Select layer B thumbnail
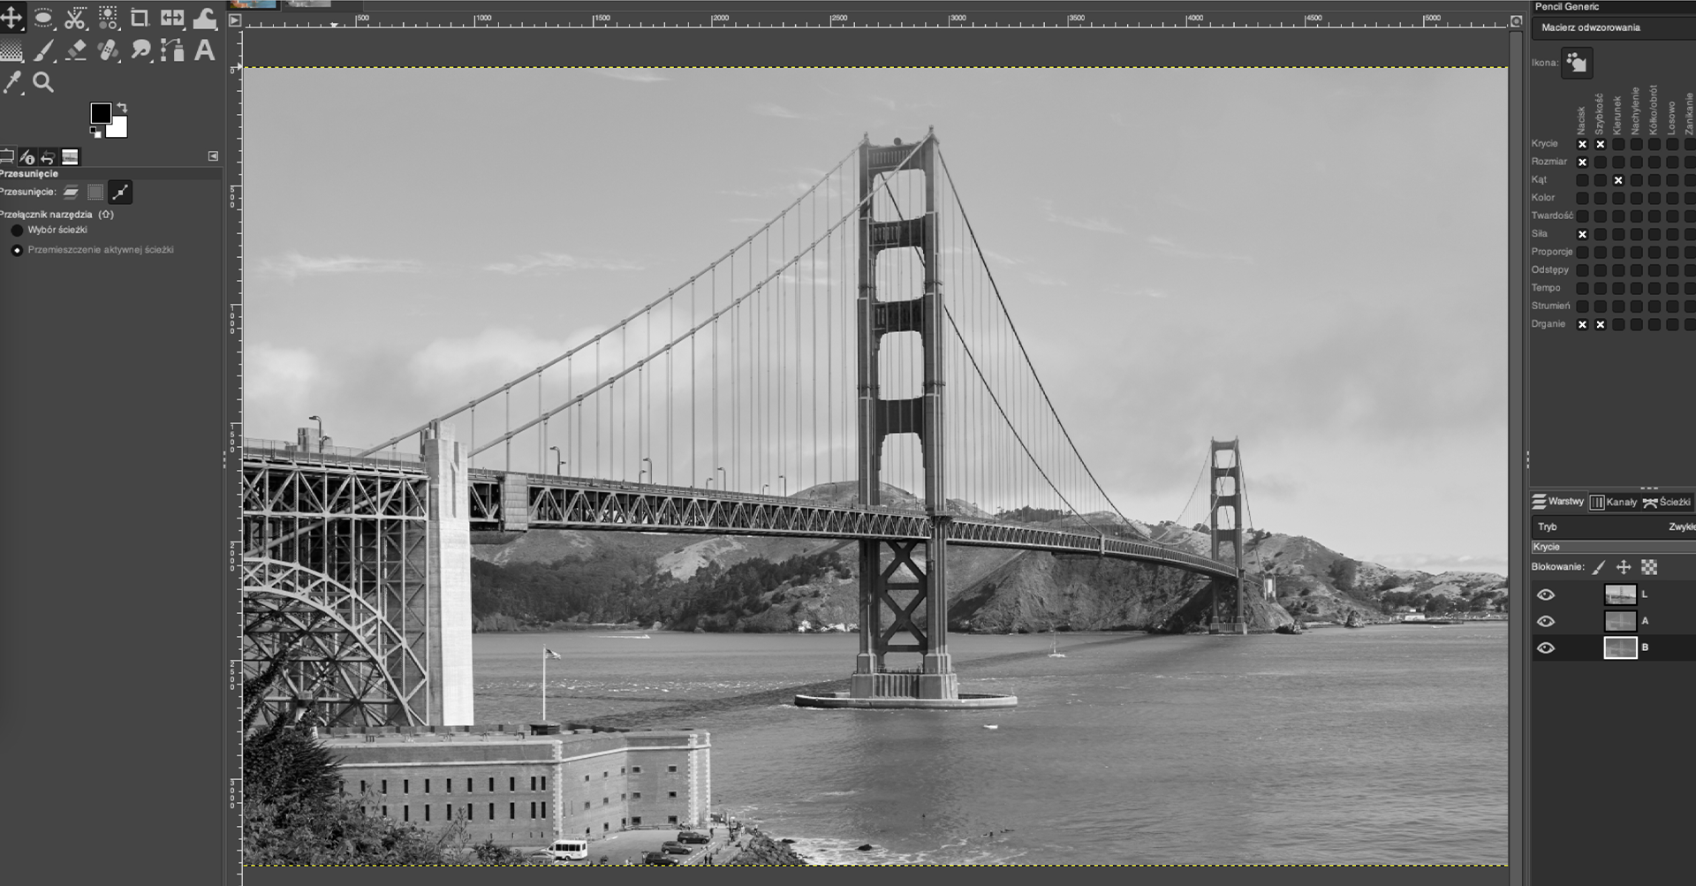 (x=1620, y=647)
